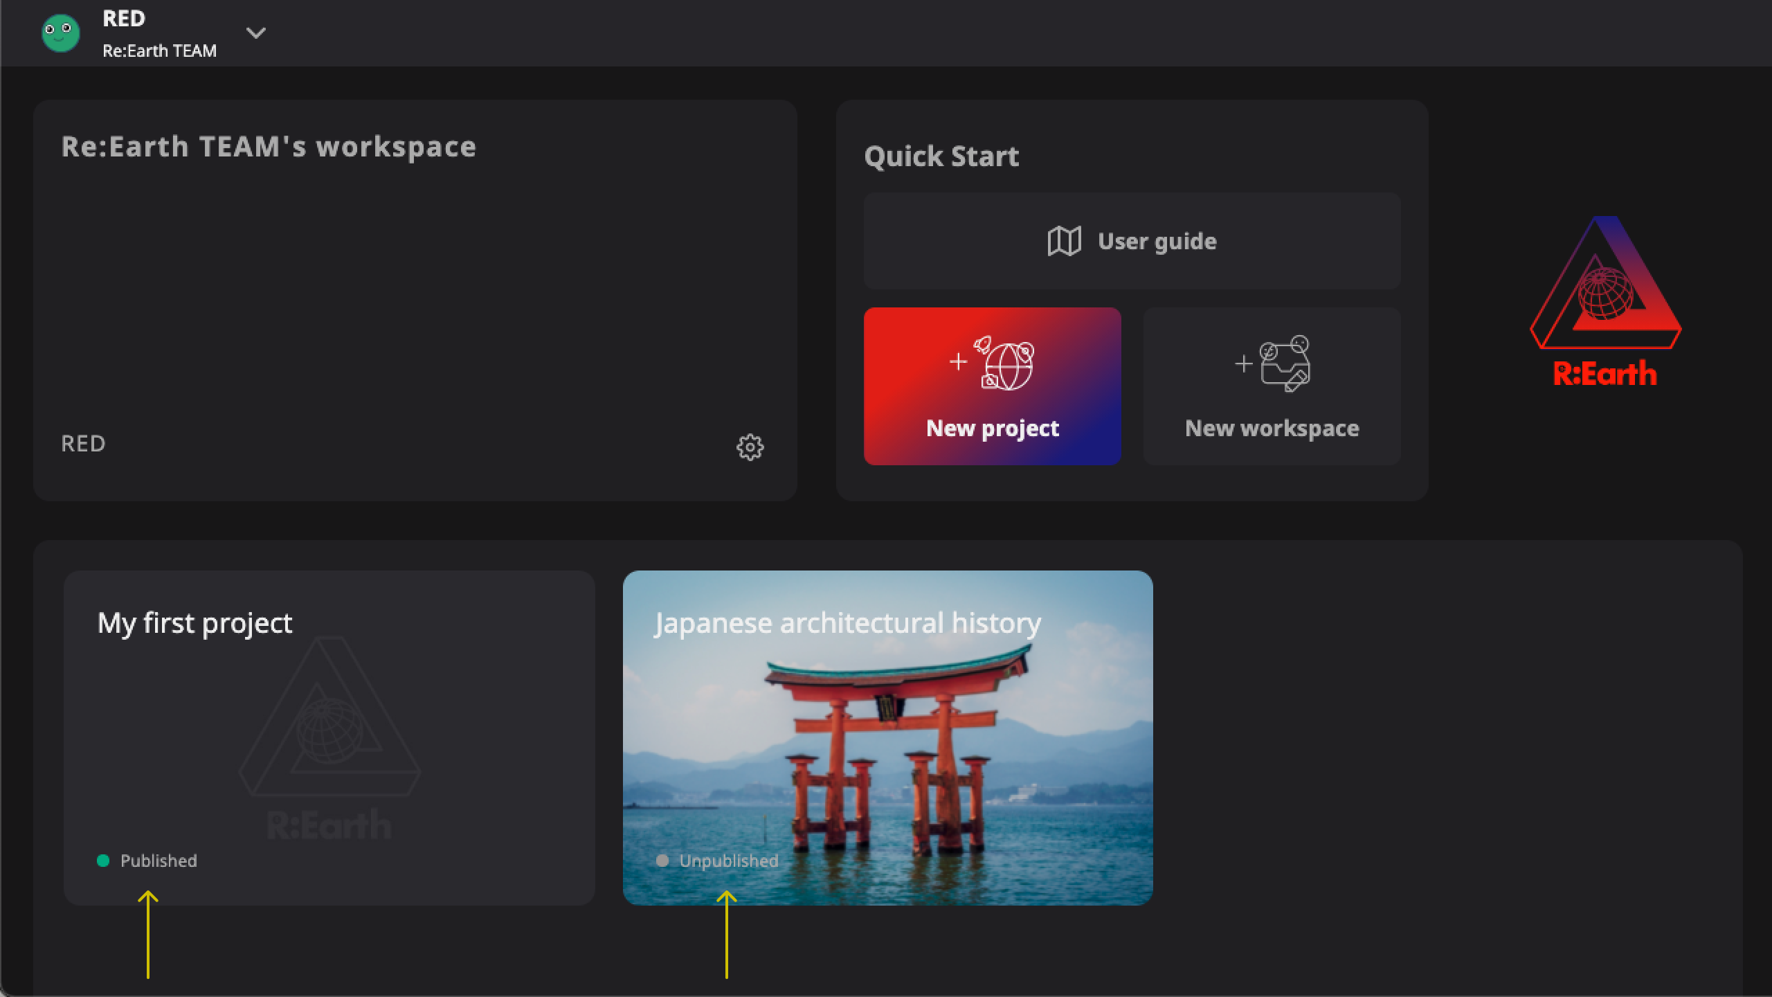
Task: Click the Re:Earth TEAM's workspace heading
Action: click(269, 147)
